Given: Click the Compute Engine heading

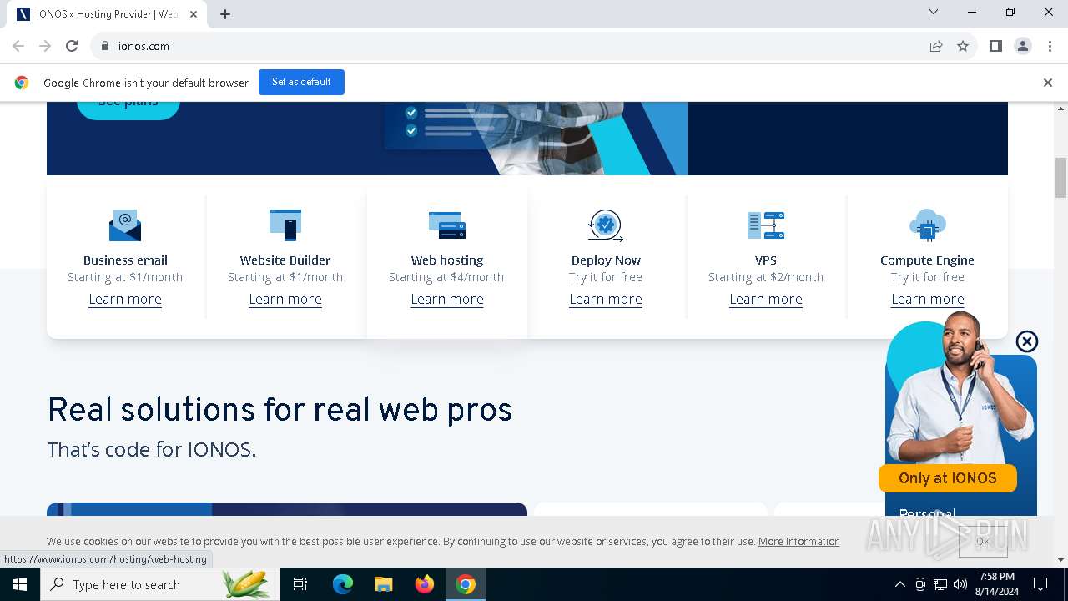Looking at the screenshot, I should (x=927, y=260).
